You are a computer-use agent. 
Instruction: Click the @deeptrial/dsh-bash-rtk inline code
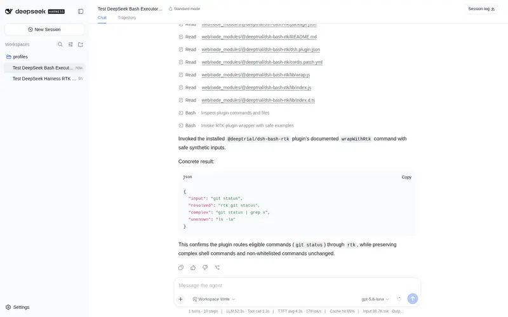tap(258, 139)
